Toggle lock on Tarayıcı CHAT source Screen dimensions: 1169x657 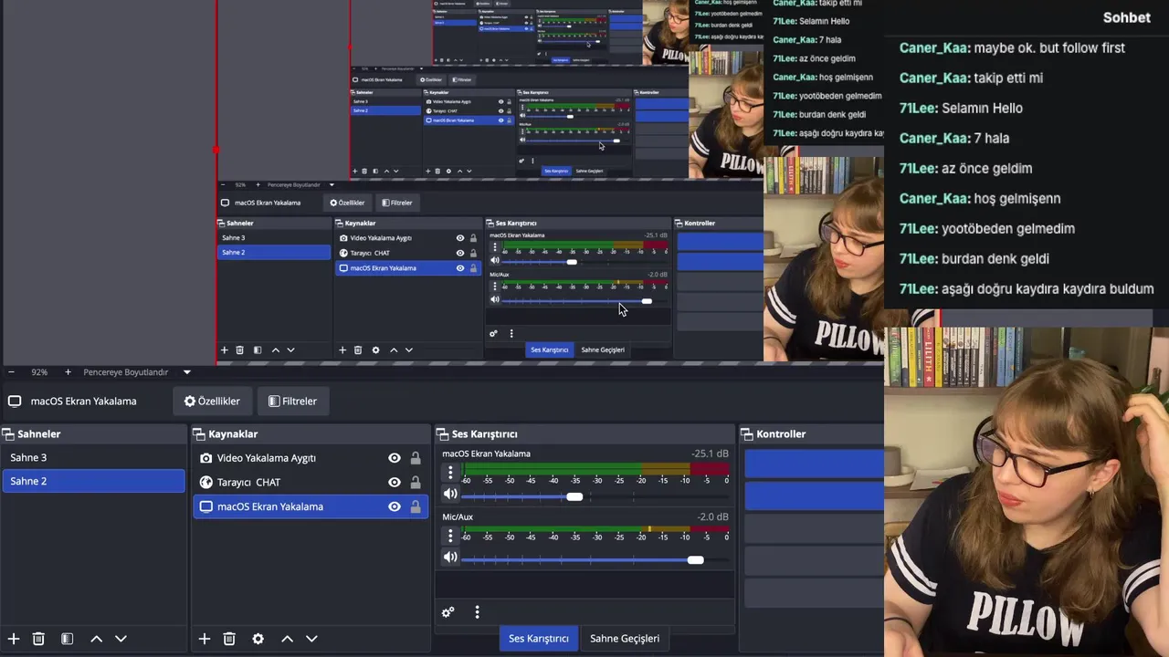pyautogui.click(x=416, y=482)
